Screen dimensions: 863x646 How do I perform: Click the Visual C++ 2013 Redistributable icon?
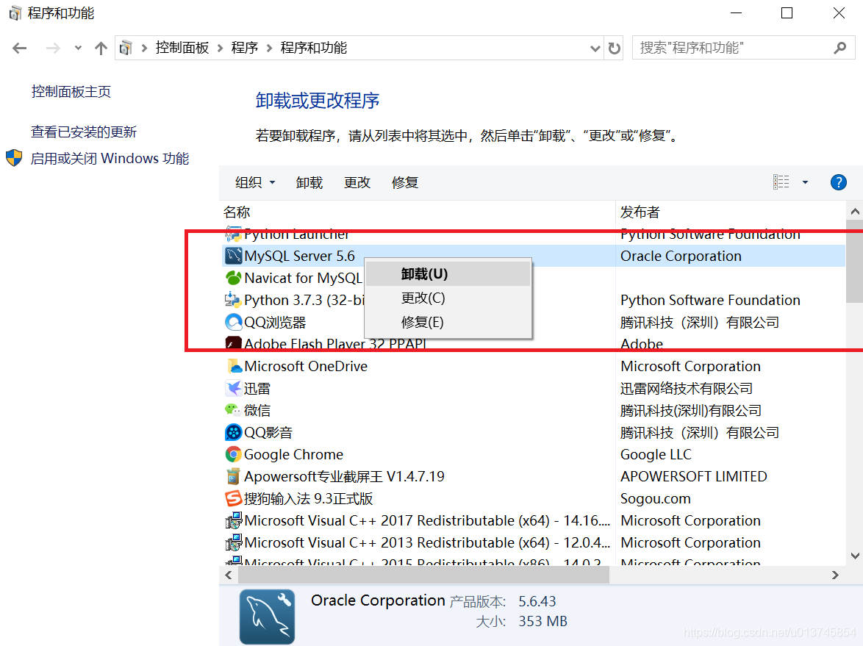pyautogui.click(x=233, y=542)
